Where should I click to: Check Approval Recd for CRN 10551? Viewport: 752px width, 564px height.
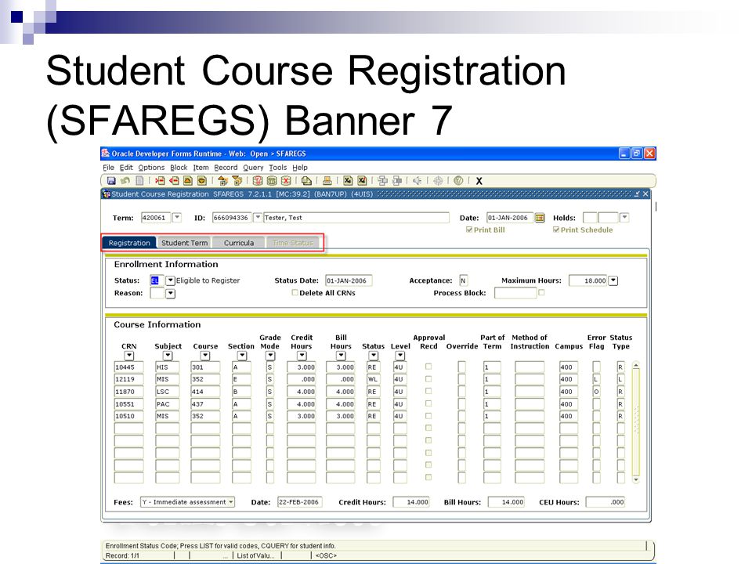tap(428, 403)
